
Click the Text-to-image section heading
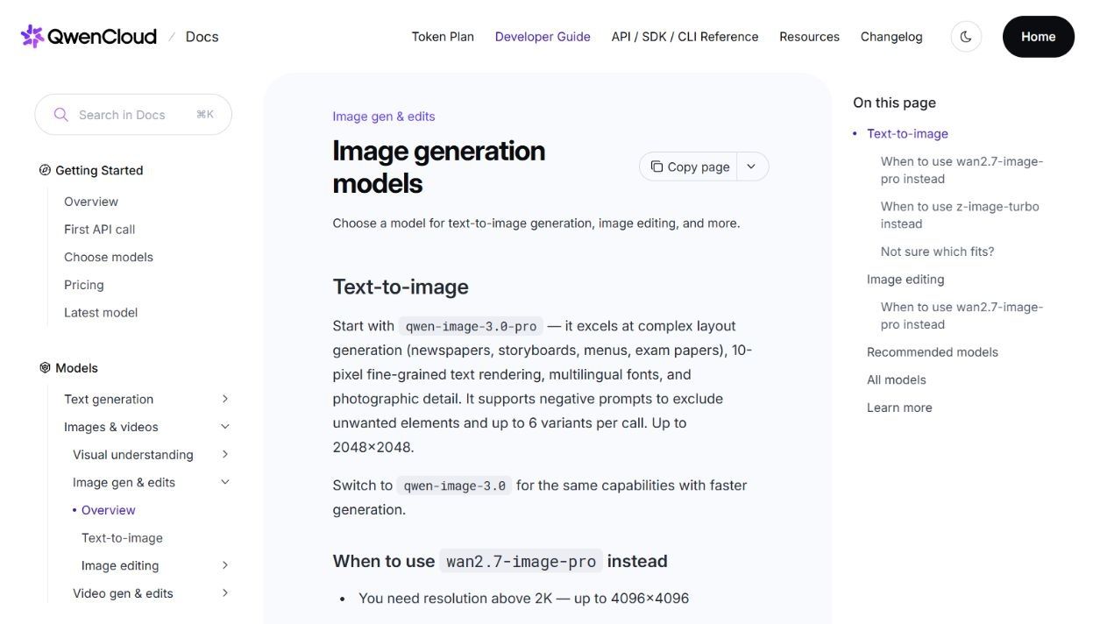pos(401,287)
